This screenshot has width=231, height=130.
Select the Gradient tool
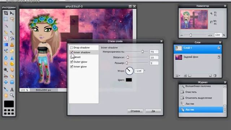(6, 44)
